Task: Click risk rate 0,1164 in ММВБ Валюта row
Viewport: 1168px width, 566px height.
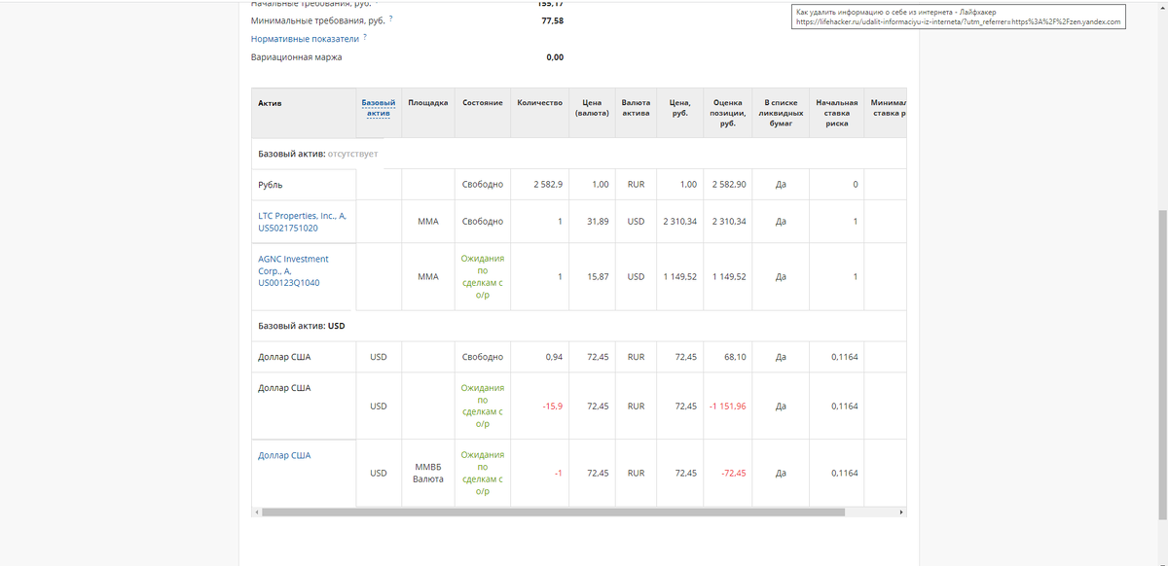Action: coord(845,474)
